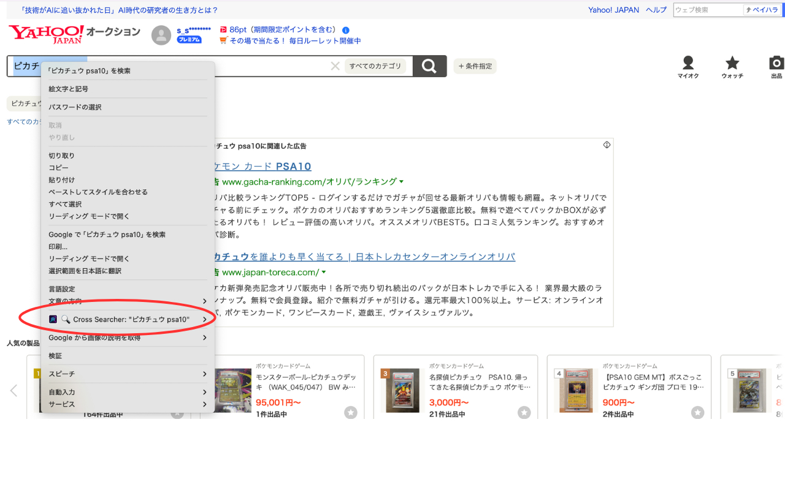Viewport: 785px width, 490px height.
Task: Choose すべて選択 in context menu
Action: tap(128, 204)
